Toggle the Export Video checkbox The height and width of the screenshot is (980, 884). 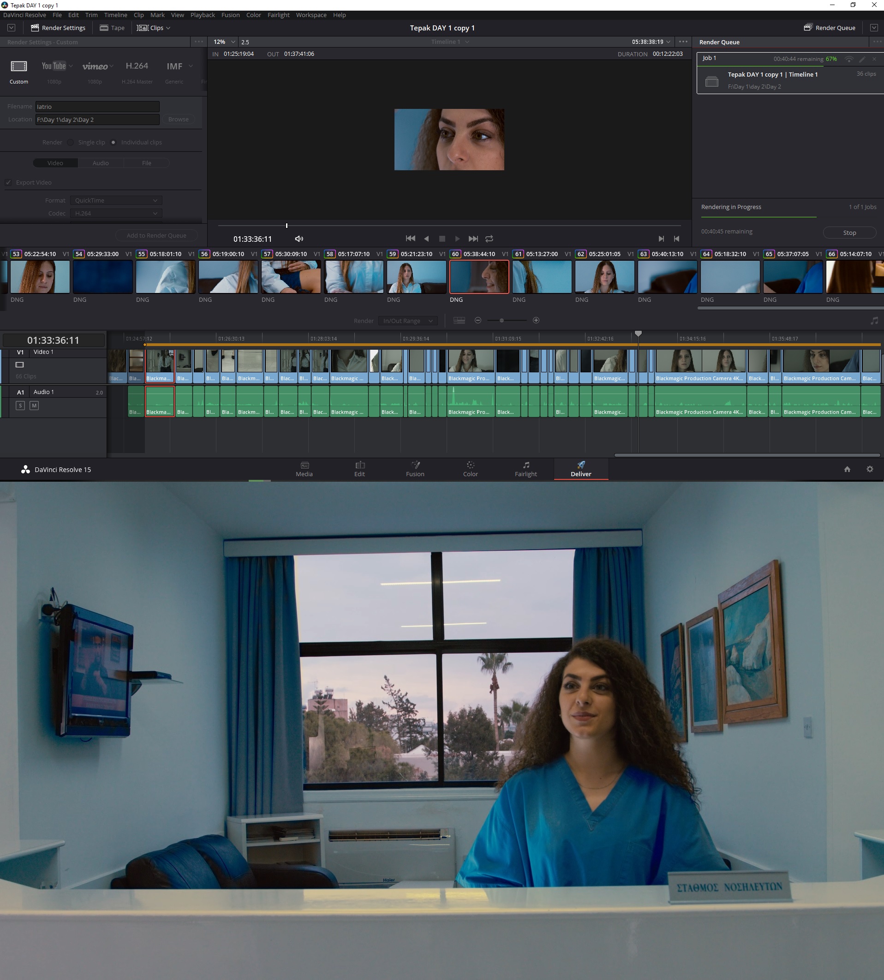pos(8,183)
